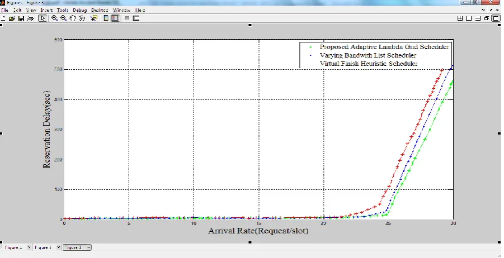Viewport: 504px width, 258px height.
Task: Click the Save Figure floppy icon
Action: (21, 18)
